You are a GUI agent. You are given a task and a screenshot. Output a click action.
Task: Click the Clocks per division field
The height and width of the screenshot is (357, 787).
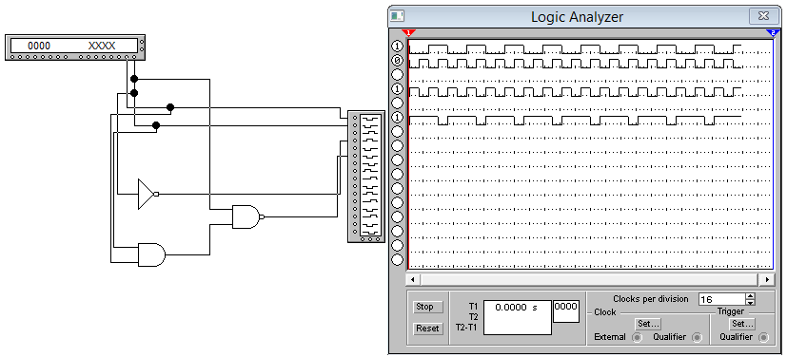722,299
